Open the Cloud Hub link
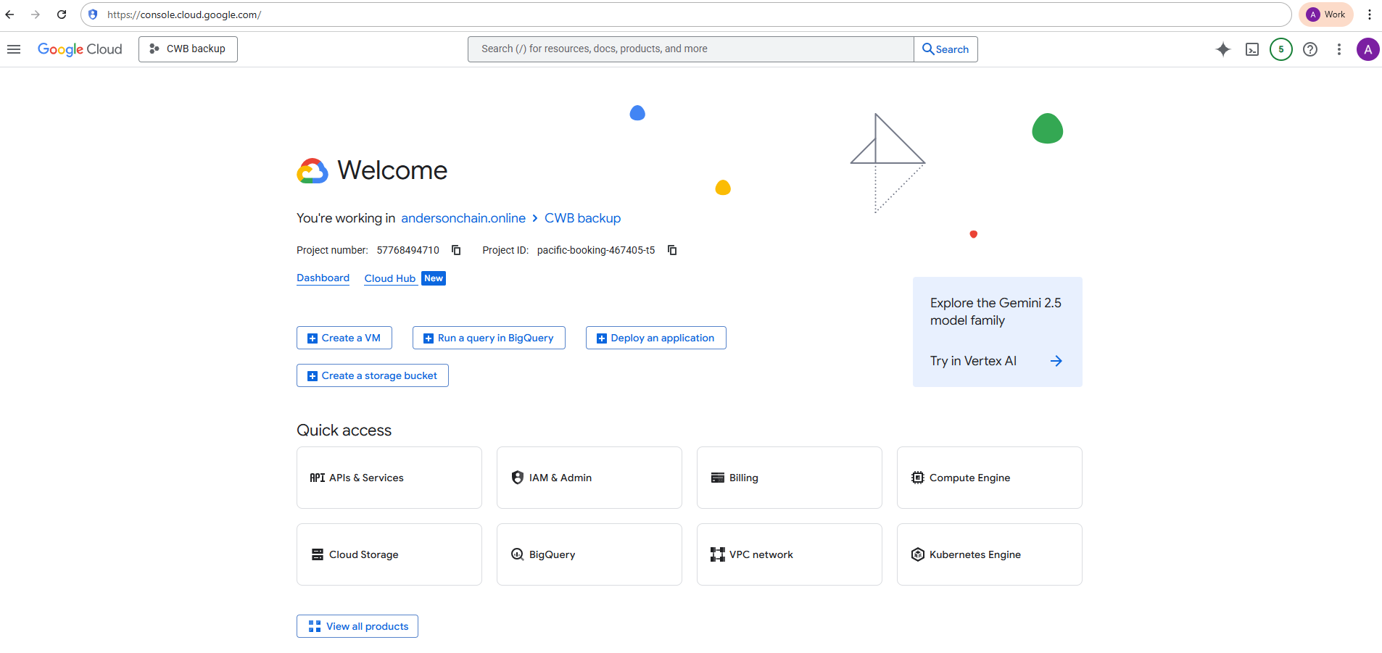This screenshot has width=1382, height=653. pos(390,278)
